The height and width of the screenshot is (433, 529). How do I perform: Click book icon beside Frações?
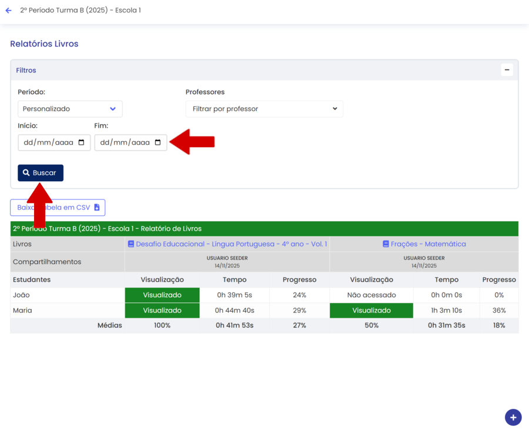386,244
